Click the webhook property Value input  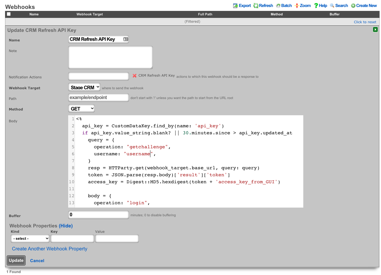(117, 239)
